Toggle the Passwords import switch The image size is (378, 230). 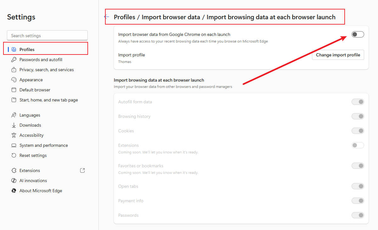358,215
